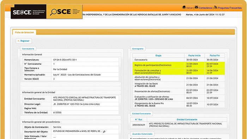
Task: Click the RSS icon beside Preguntas Frecuentes
Action: pyautogui.click(x=216, y=7)
